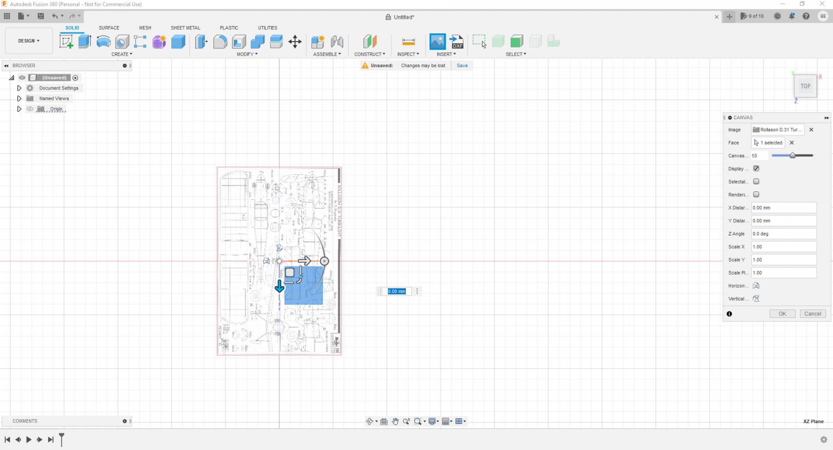Click OK in the Canvas dialog
The height and width of the screenshot is (450, 833).
pyautogui.click(x=782, y=314)
